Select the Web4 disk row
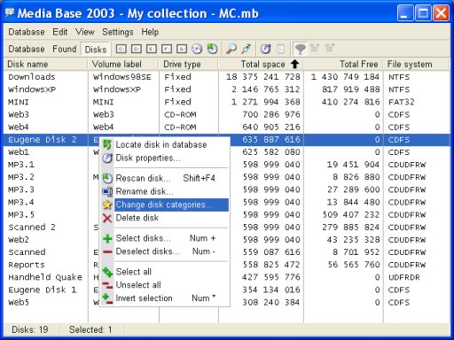The height and width of the screenshot is (340, 454). tap(227, 127)
